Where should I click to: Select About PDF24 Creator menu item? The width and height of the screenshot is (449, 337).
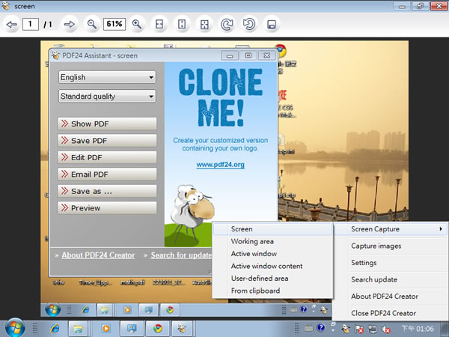tap(391, 297)
